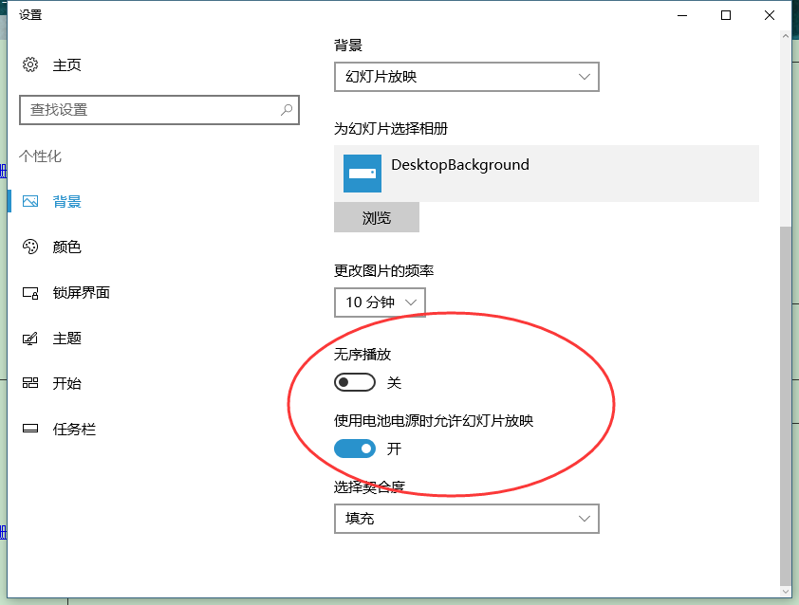Click the home gear icon

click(30, 64)
